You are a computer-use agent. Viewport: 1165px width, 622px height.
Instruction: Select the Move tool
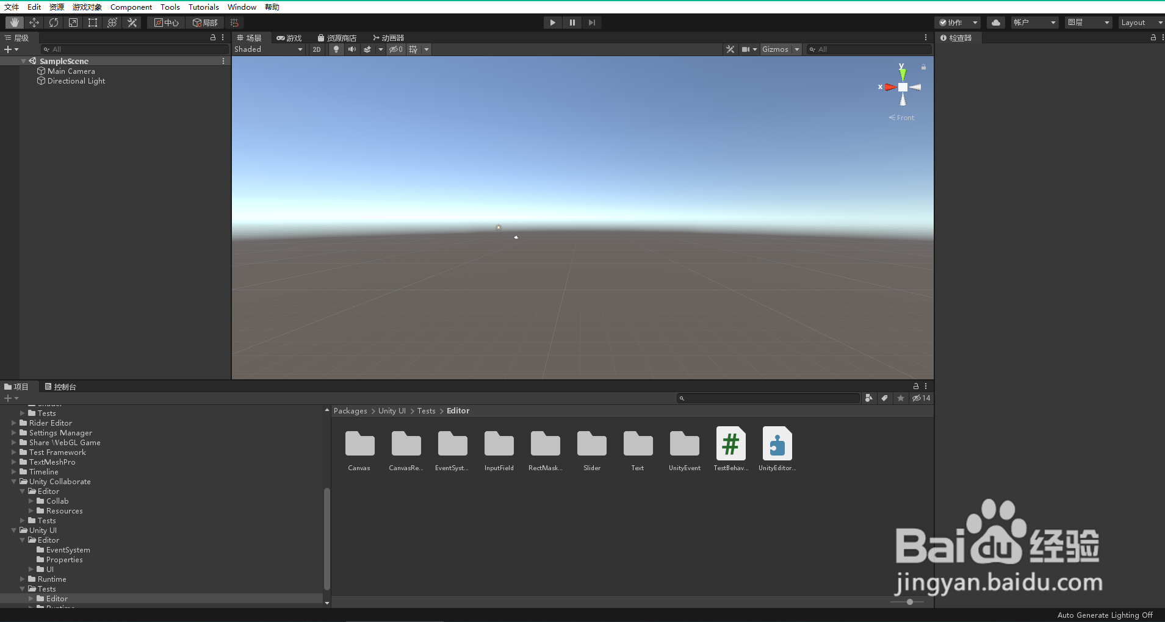coord(34,22)
